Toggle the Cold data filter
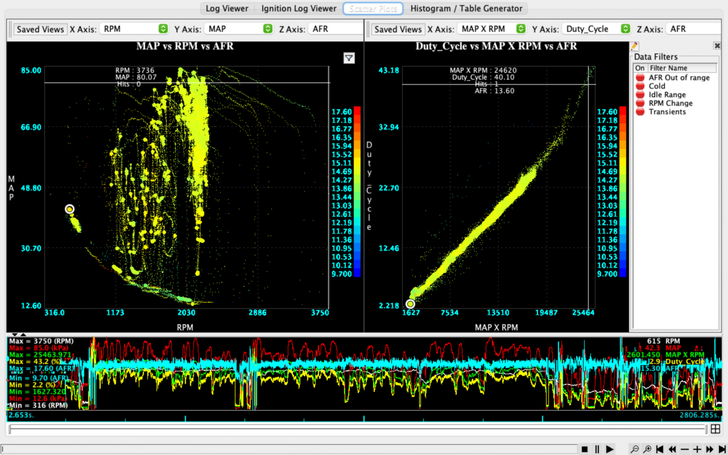Image resolution: width=728 pixels, height=455 pixels. pyautogui.click(x=639, y=86)
